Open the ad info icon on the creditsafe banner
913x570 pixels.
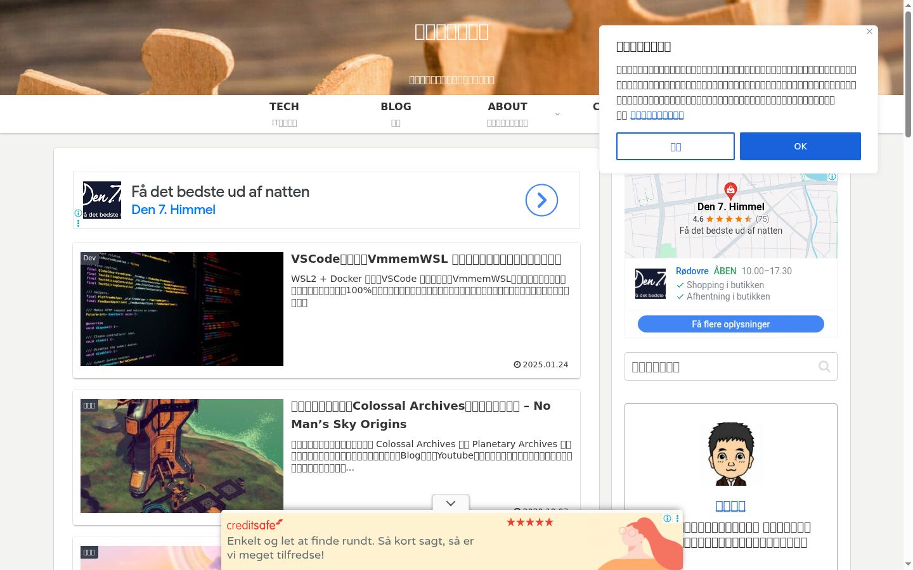667,518
